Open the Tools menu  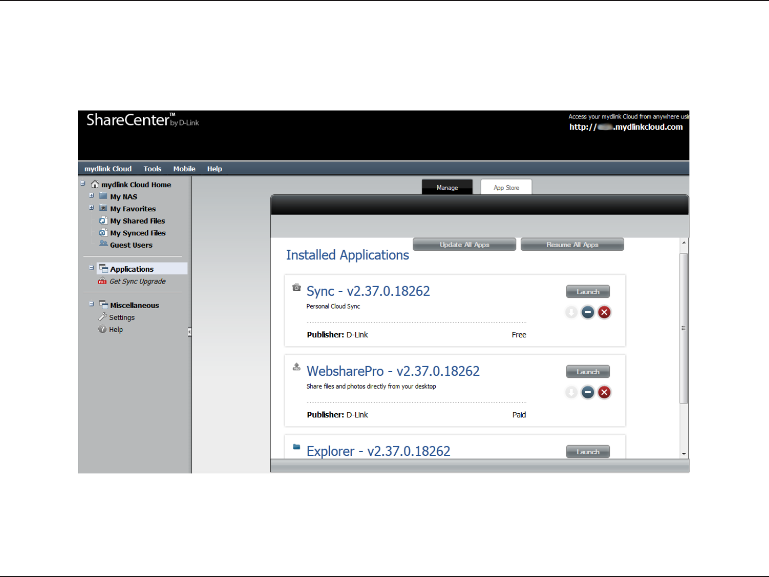coord(152,169)
